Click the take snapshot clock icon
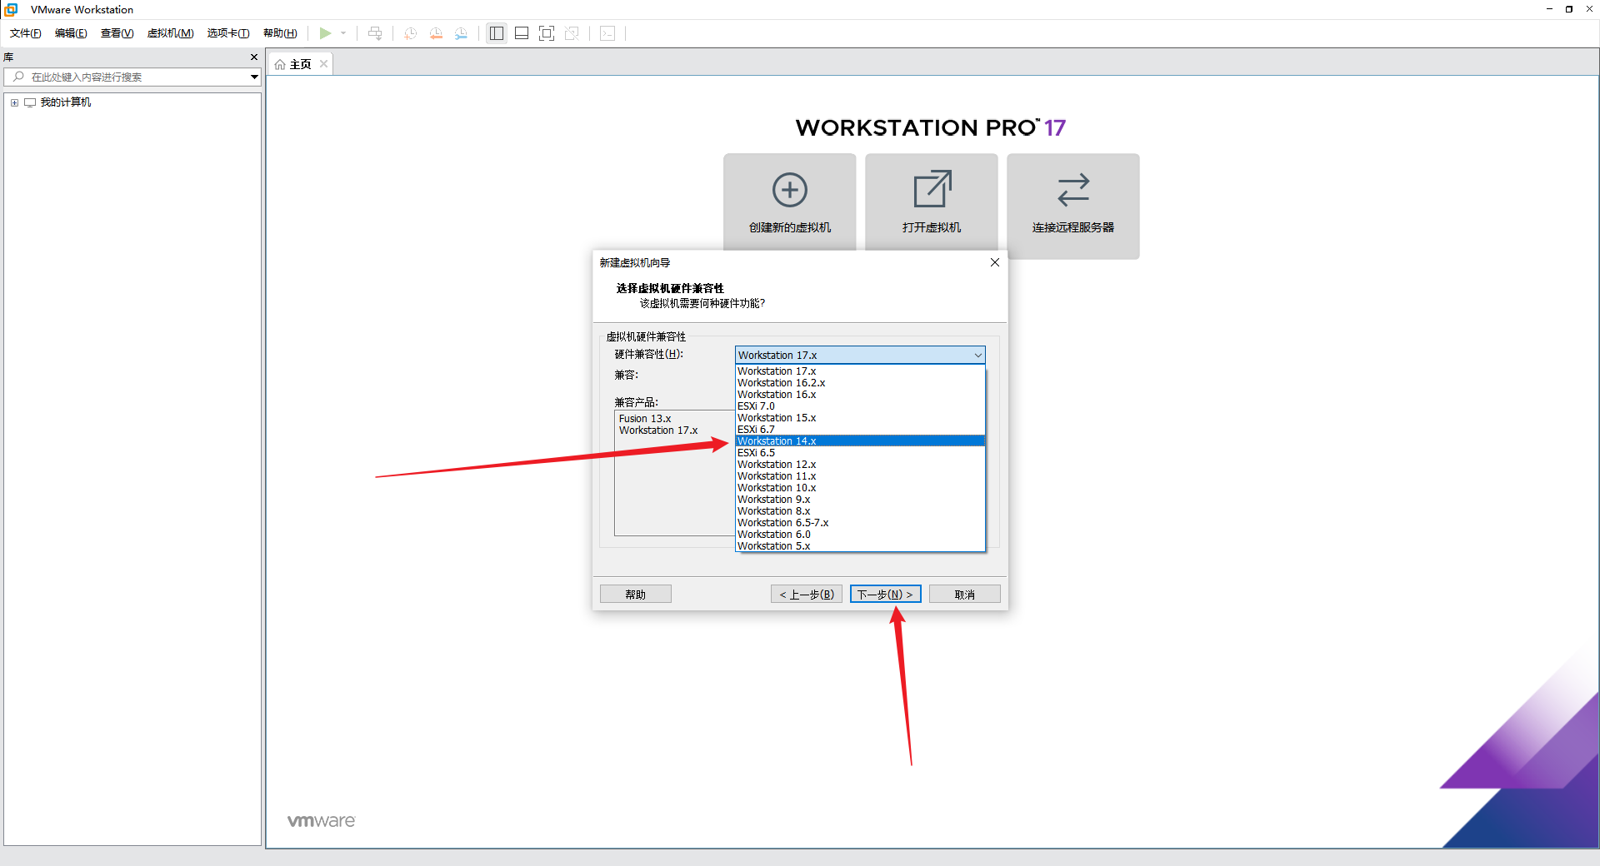 pyautogui.click(x=410, y=33)
